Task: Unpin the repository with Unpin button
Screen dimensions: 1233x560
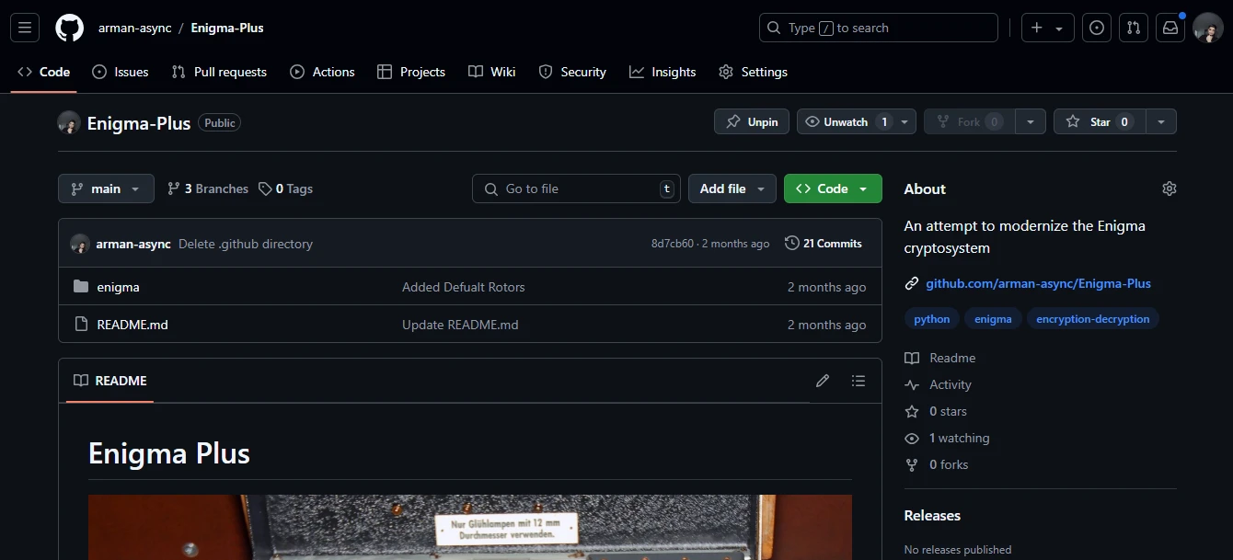Action: click(x=752, y=121)
